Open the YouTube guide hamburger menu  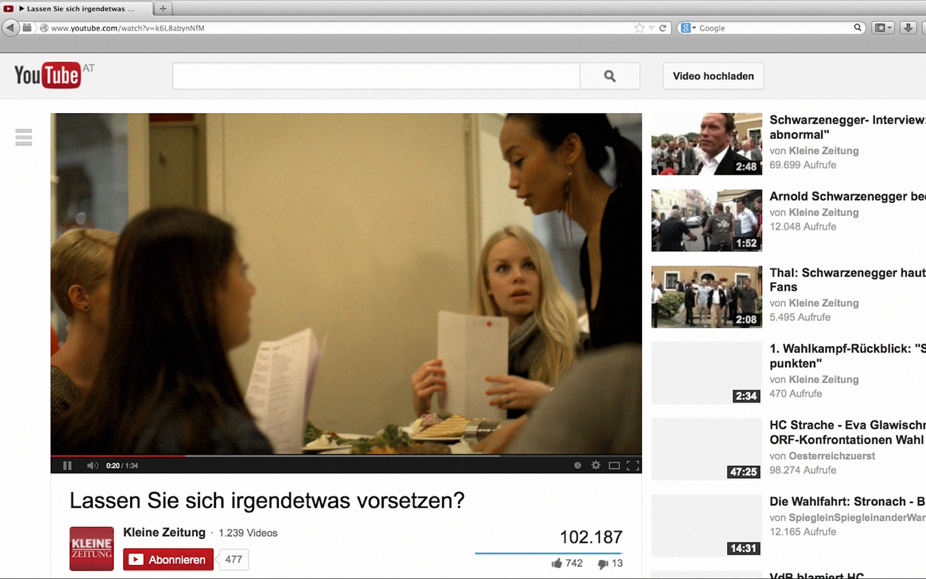[x=24, y=137]
